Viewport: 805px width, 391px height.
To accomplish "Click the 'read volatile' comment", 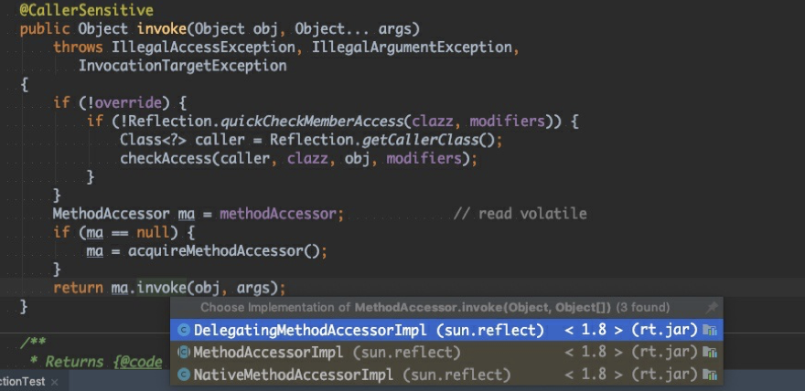I will click(x=520, y=214).
